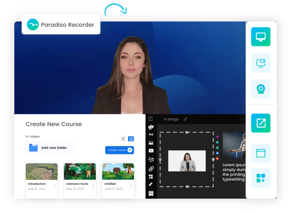The width and height of the screenshot is (291, 213).
Task: Click the May 10, 2023 date
Action: click(x=75, y=189)
